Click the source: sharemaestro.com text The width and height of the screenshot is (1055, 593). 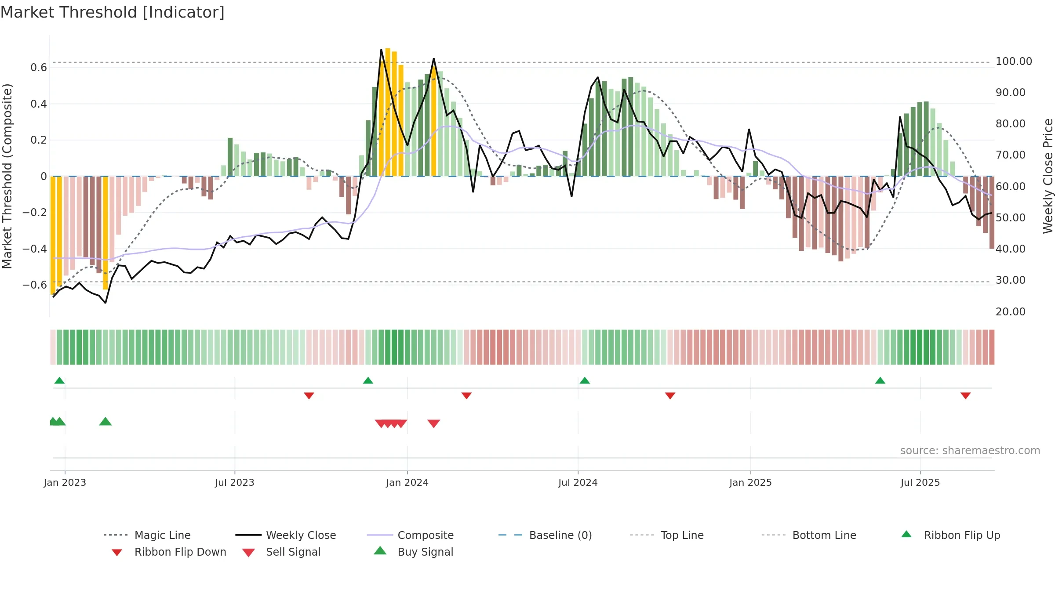coord(970,450)
